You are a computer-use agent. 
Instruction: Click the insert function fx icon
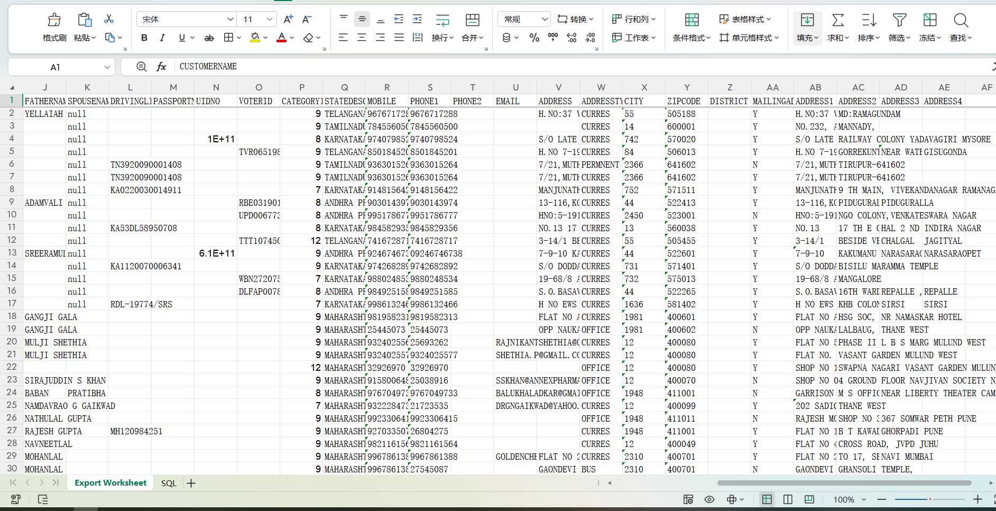[161, 67]
